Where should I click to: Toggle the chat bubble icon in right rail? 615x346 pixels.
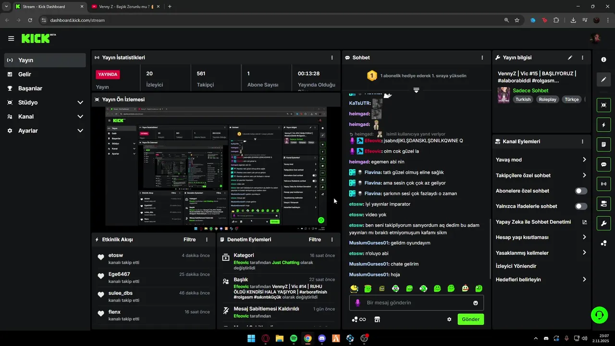604,164
